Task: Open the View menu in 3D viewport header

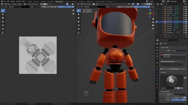Action: coord(97,4)
